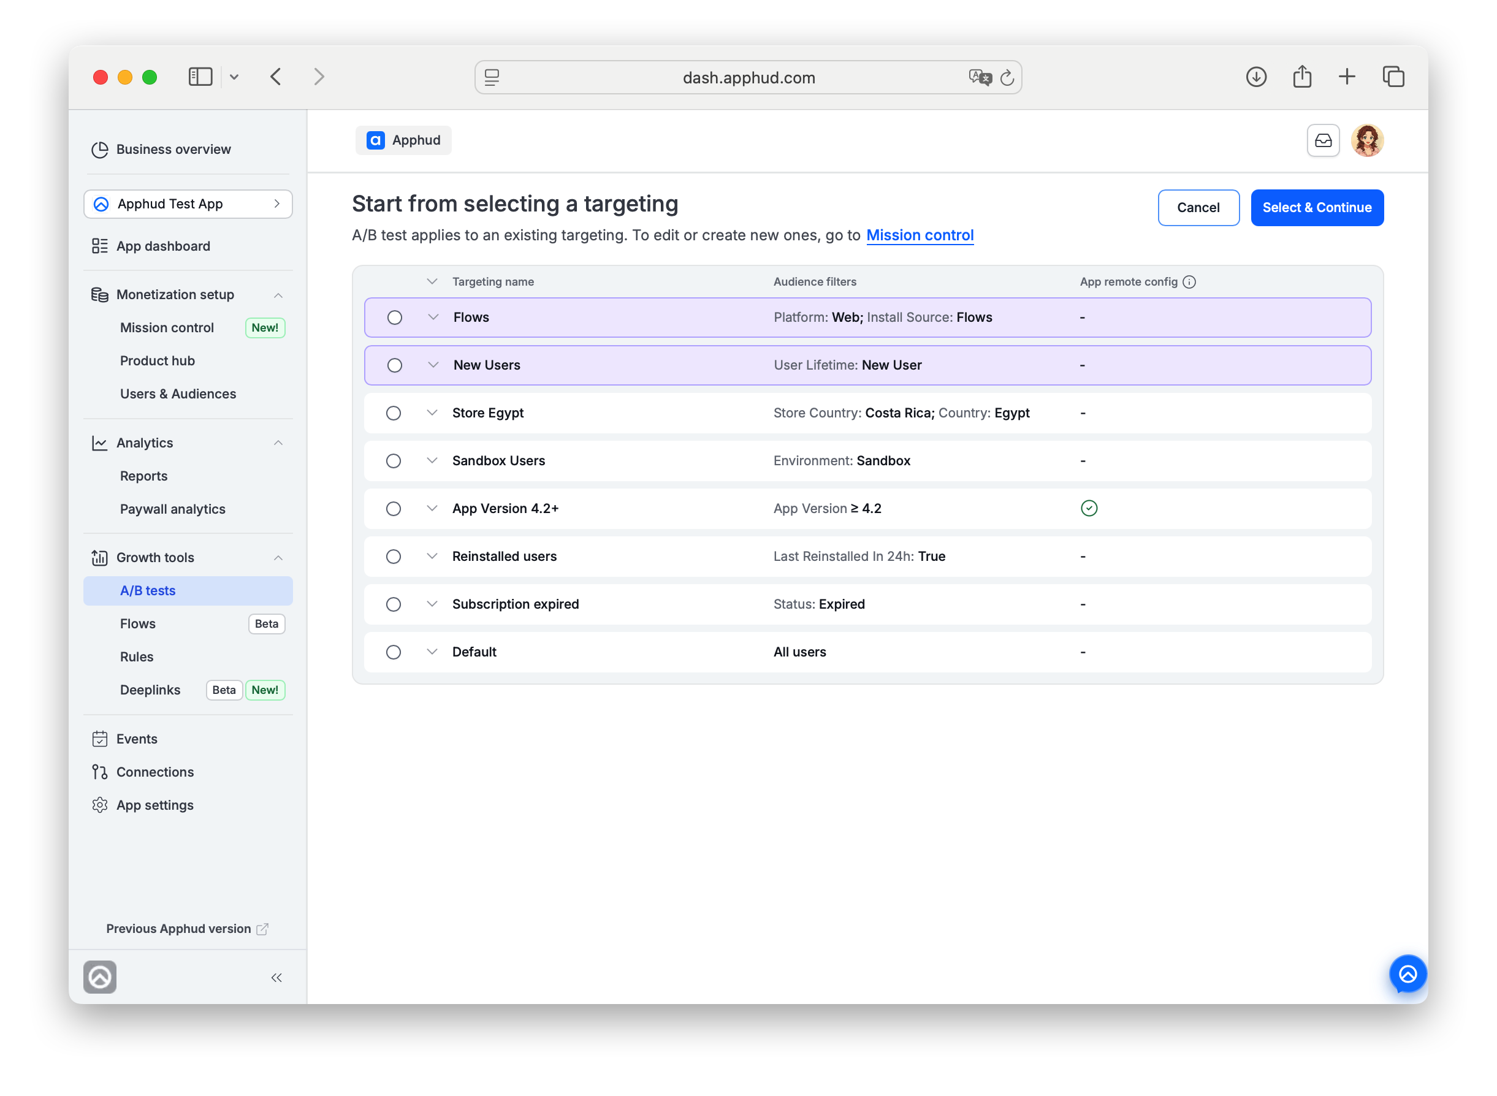Open Safari downloads icon
Screen dimensions: 1497x1096
1256,77
